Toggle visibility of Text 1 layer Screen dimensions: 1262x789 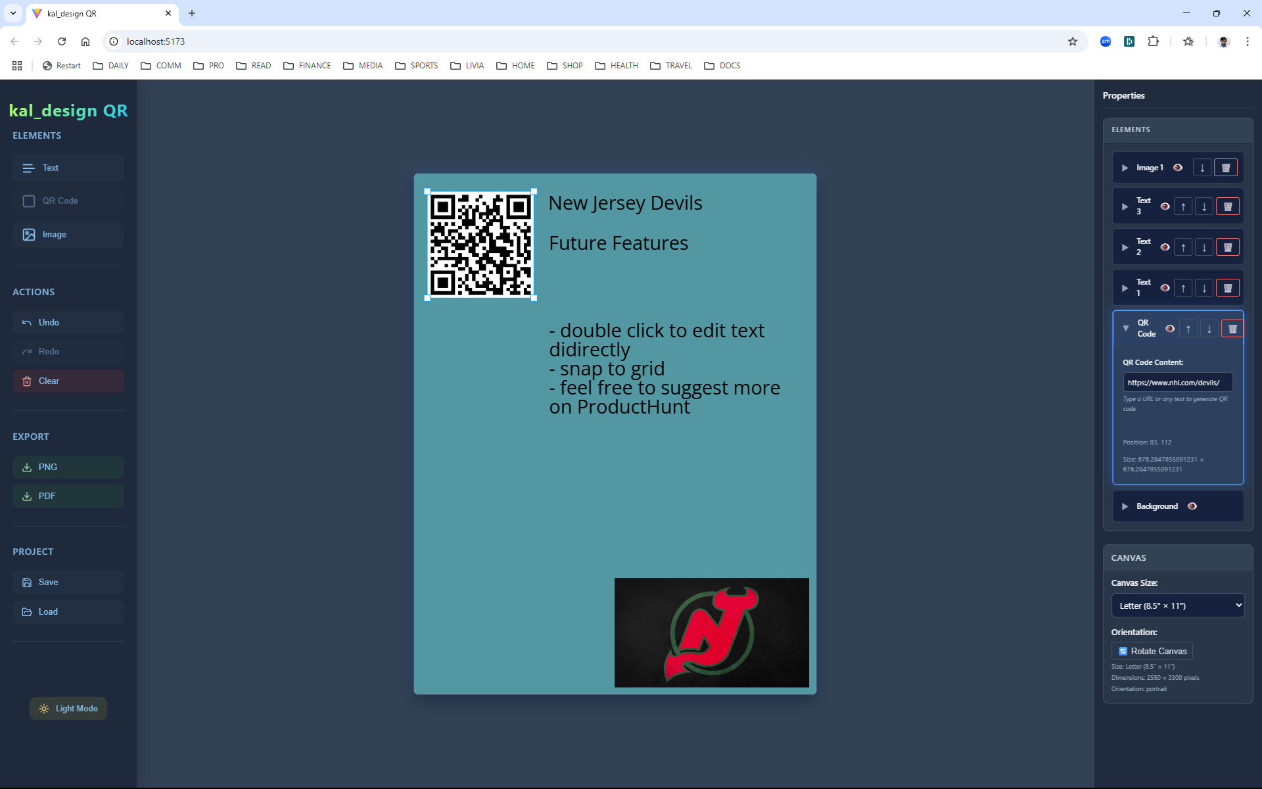[1165, 288]
